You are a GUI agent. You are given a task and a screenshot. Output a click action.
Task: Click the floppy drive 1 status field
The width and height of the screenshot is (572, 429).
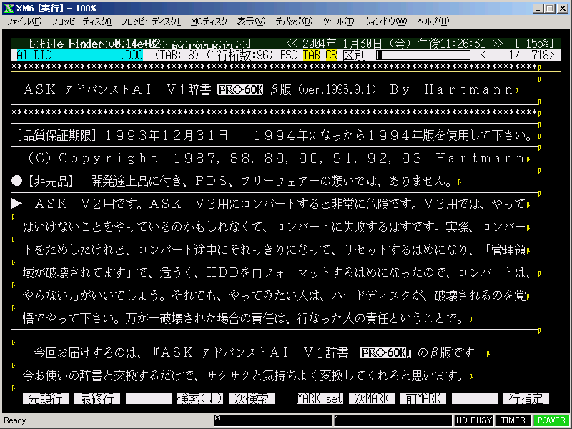tap(393, 420)
